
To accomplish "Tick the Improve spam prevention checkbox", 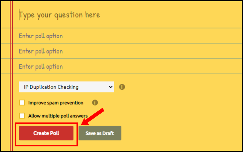I will 22,102.
